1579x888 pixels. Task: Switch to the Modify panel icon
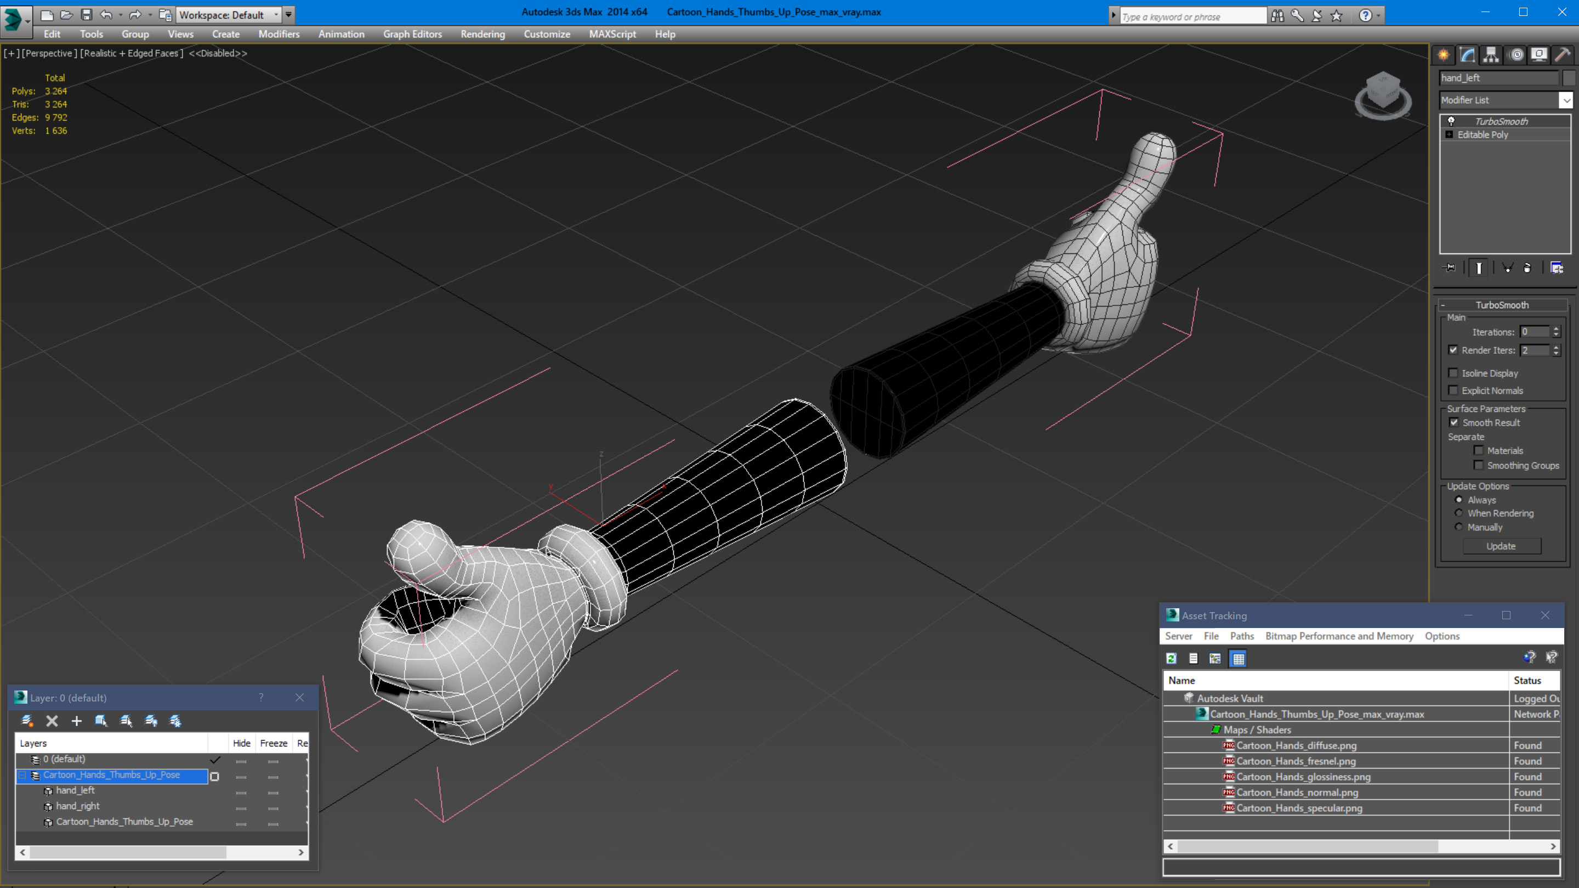pos(1468,55)
